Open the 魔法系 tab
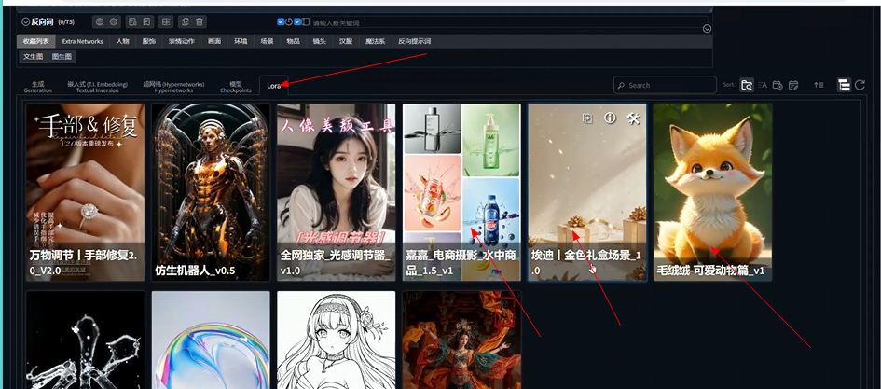This screenshot has width=881, height=389. coord(376,41)
